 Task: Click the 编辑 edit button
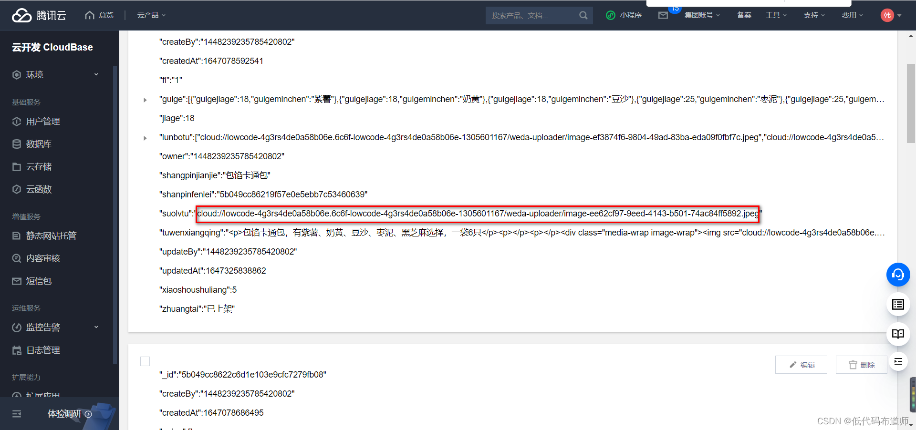tap(801, 365)
